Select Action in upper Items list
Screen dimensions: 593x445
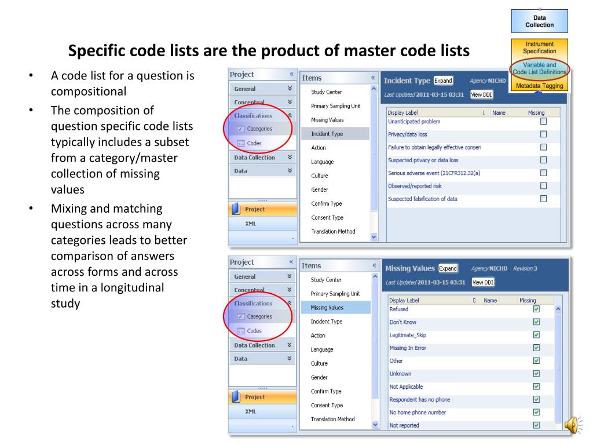(319, 148)
